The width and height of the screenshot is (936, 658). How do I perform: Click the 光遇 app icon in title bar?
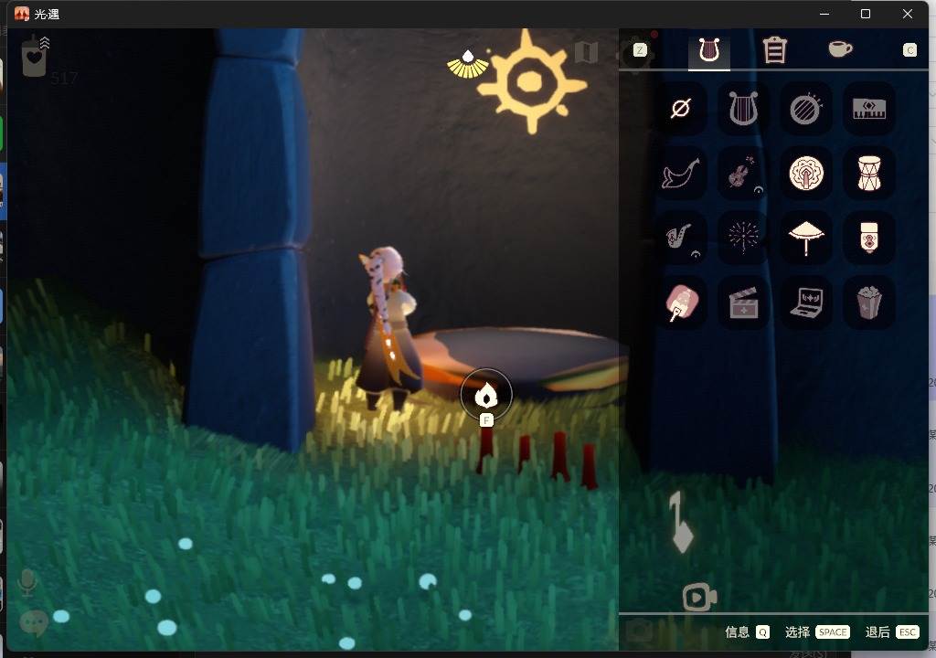pos(22,14)
